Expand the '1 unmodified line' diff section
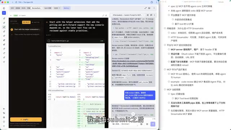The image size is (231, 130). click(75, 46)
